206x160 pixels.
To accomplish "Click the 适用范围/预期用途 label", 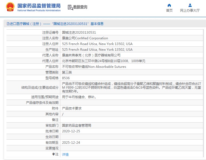I will pyautogui.click(x=45, y=97).
